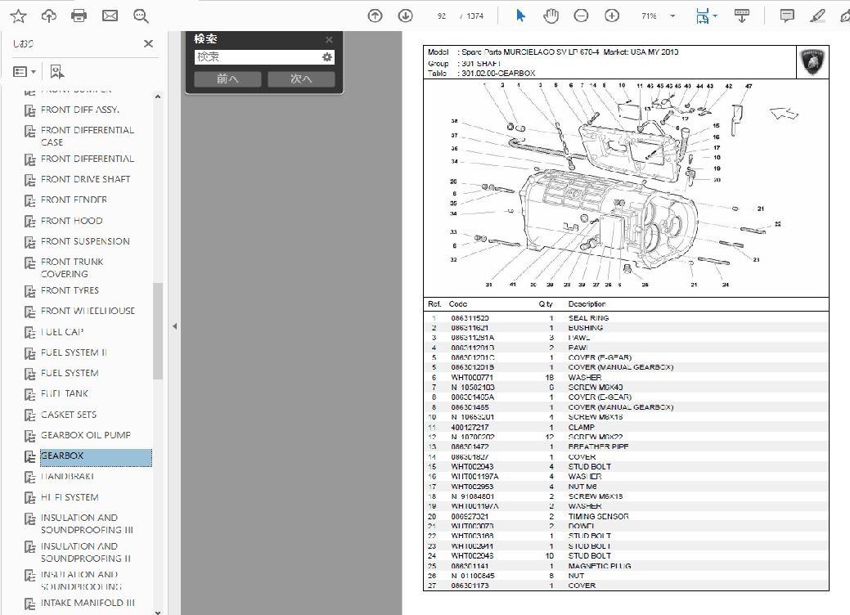
Task: Click the add new bookmark icon
Action: tap(57, 71)
